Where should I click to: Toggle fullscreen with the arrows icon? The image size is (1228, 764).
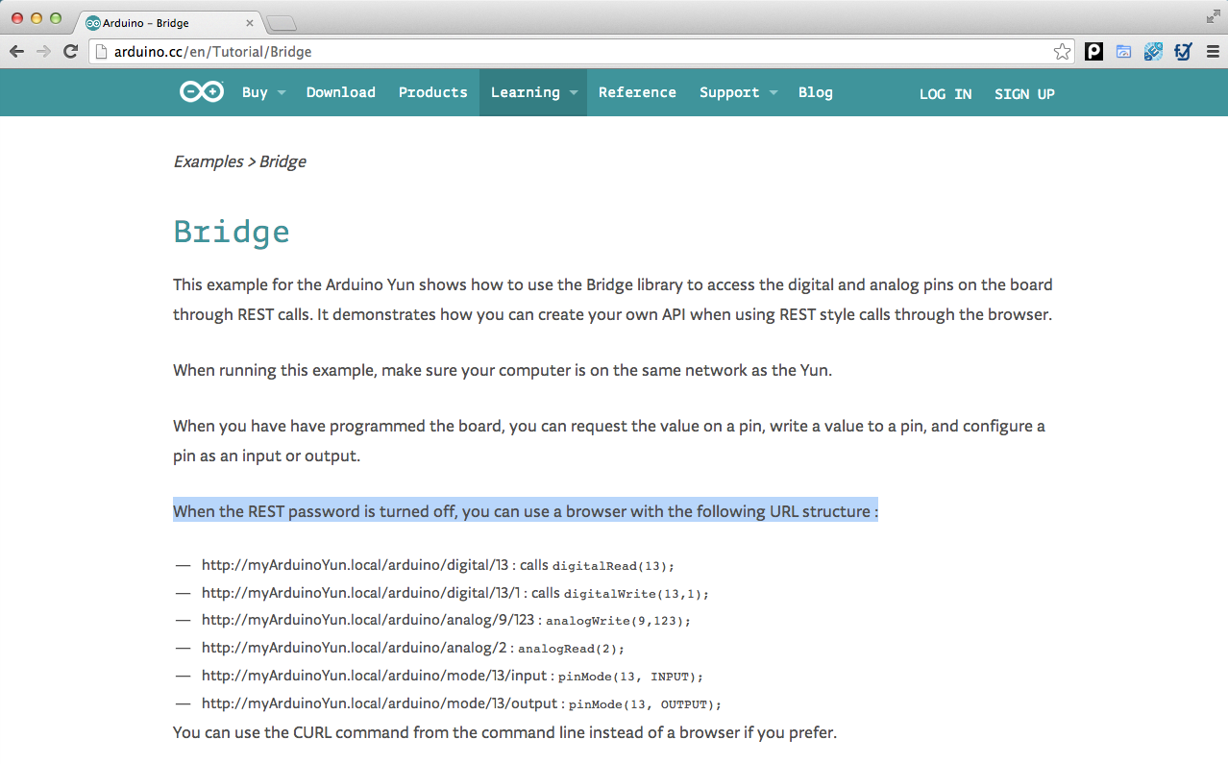[1213, 15]
